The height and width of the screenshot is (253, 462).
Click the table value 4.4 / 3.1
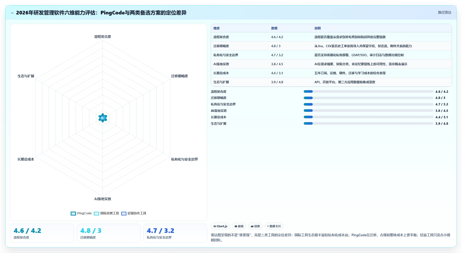(277, 73)
